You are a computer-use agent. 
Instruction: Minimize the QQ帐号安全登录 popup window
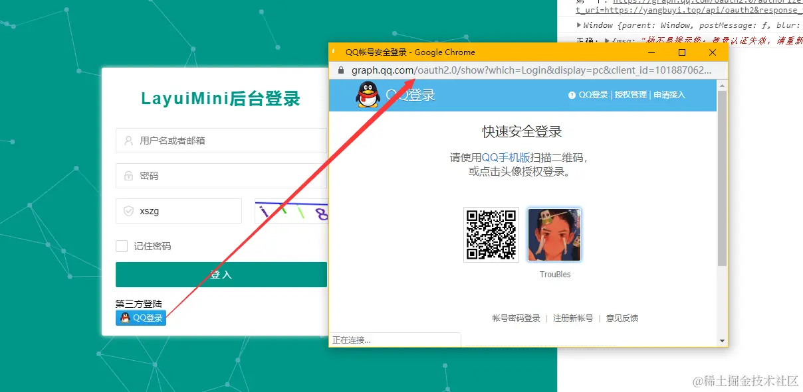tap(651, 52)
